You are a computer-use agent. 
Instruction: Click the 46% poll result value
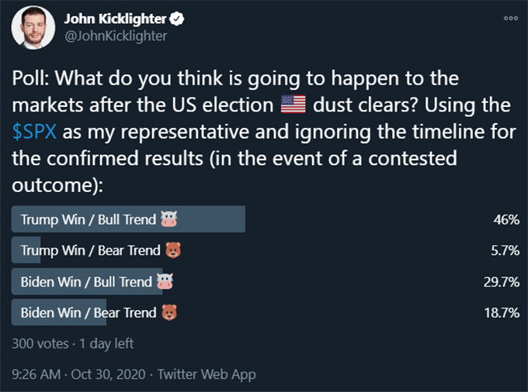pyautogui.click(x=506, y=220)
